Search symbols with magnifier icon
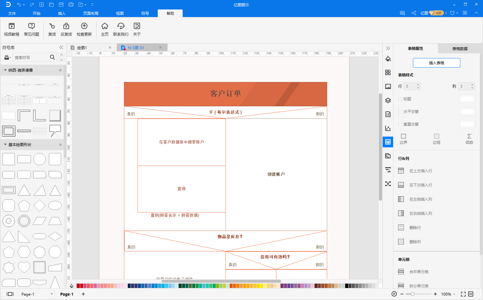Viewport: 483px width, 300px height. [52, 57]
